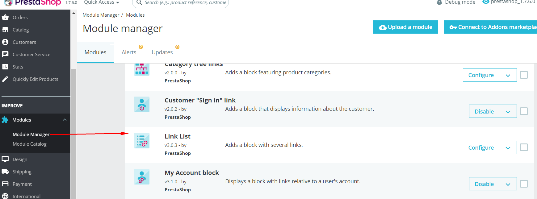
Task: Expand Link List Configure dropdown arrow
Action: 508,147
